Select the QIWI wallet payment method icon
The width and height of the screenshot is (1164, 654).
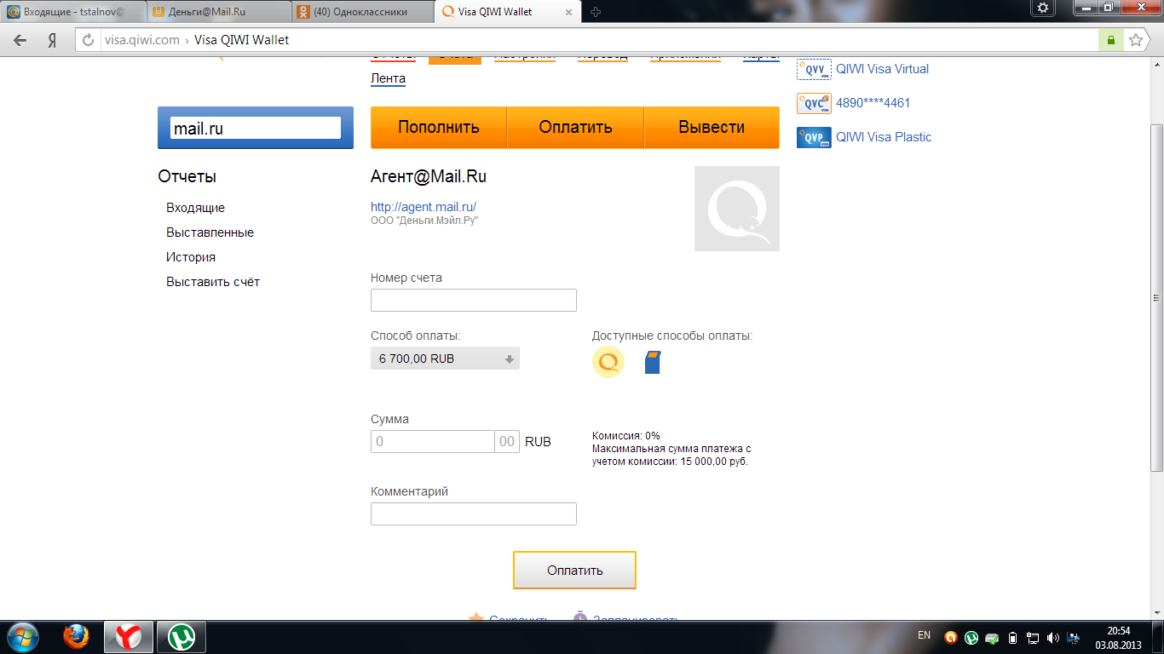click(x=608, y=362)
